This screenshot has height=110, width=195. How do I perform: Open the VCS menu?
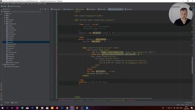tap(35, 4)
